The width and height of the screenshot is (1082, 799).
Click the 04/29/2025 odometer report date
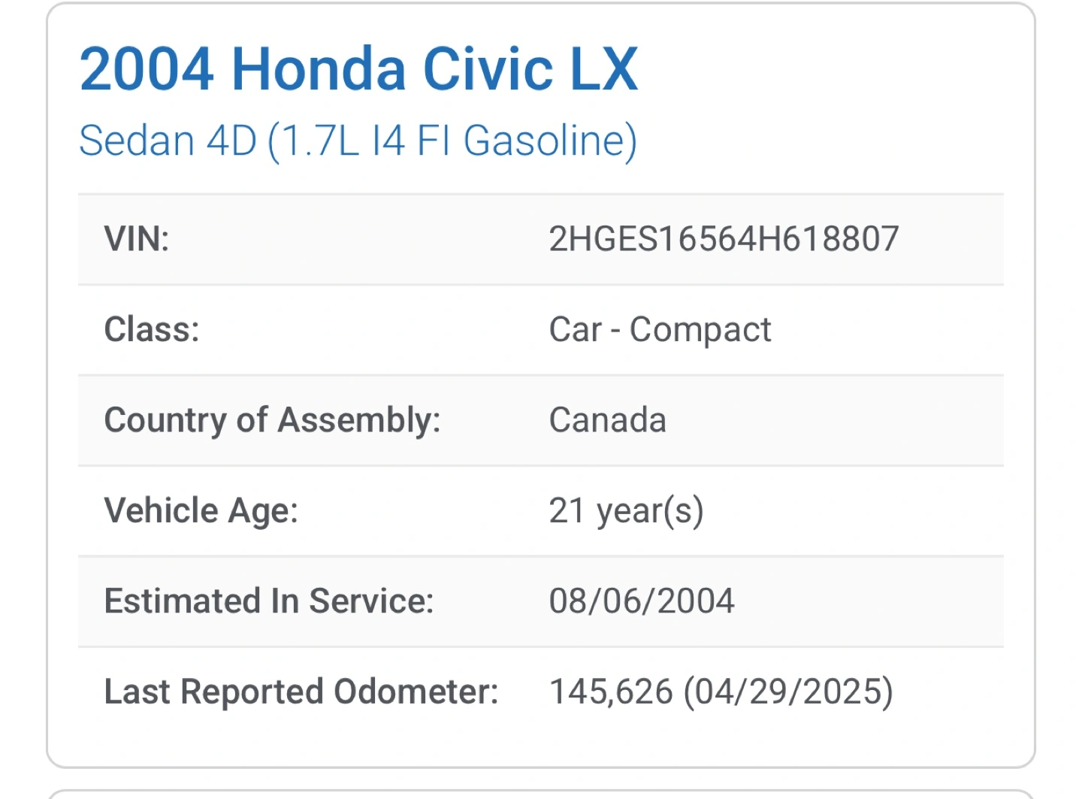point(787,692)
